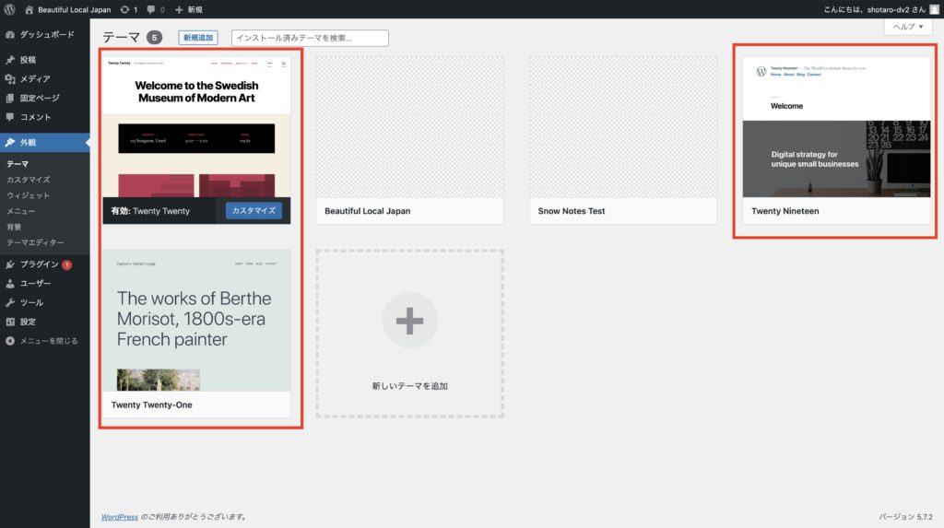This screenshot has width=944, height=528.
Task: Click the theme count badge showing 5
Action: tap(154, 38)
